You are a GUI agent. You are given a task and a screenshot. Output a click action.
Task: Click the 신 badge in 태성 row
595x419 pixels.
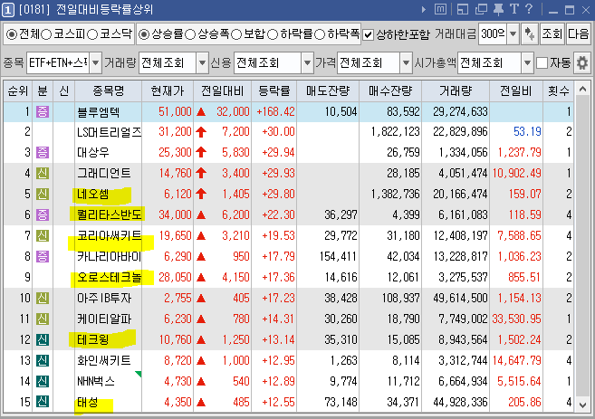[43, 402]
